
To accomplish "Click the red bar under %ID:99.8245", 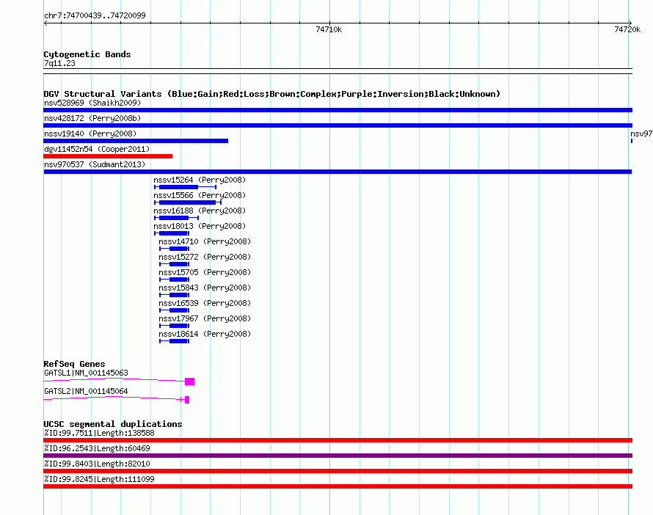I will pos(338,486).
